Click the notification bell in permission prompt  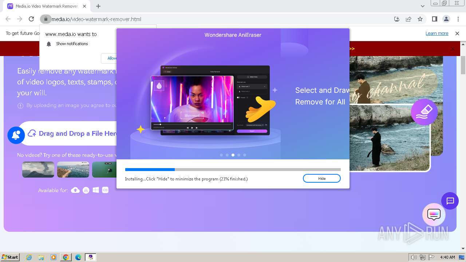tap(49, 44)
